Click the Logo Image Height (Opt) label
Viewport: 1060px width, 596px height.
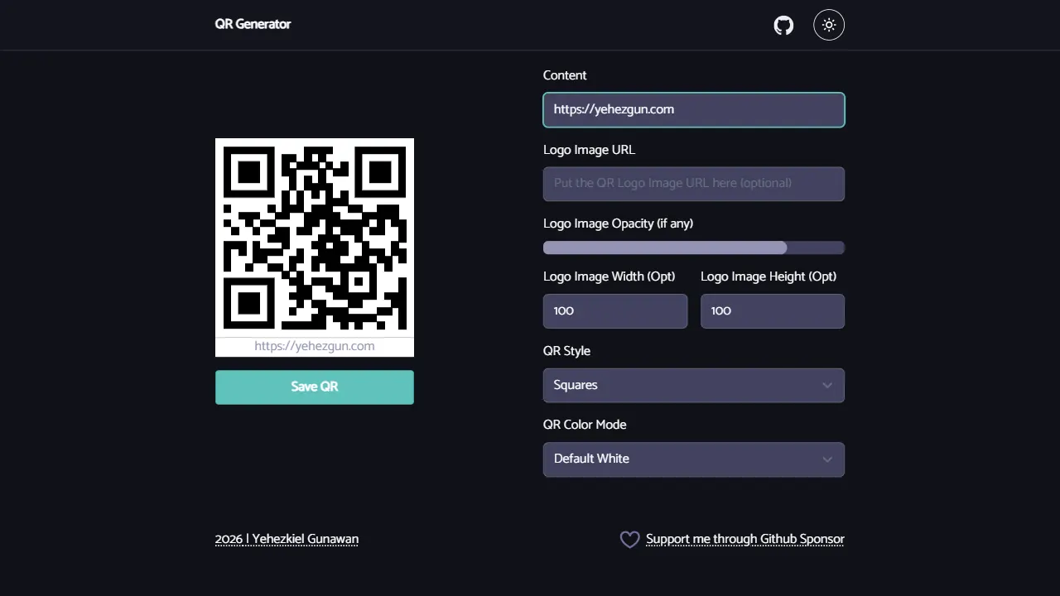(768, 276)
